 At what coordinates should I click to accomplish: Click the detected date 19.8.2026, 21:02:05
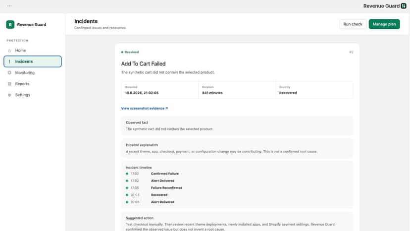(142, 93)
